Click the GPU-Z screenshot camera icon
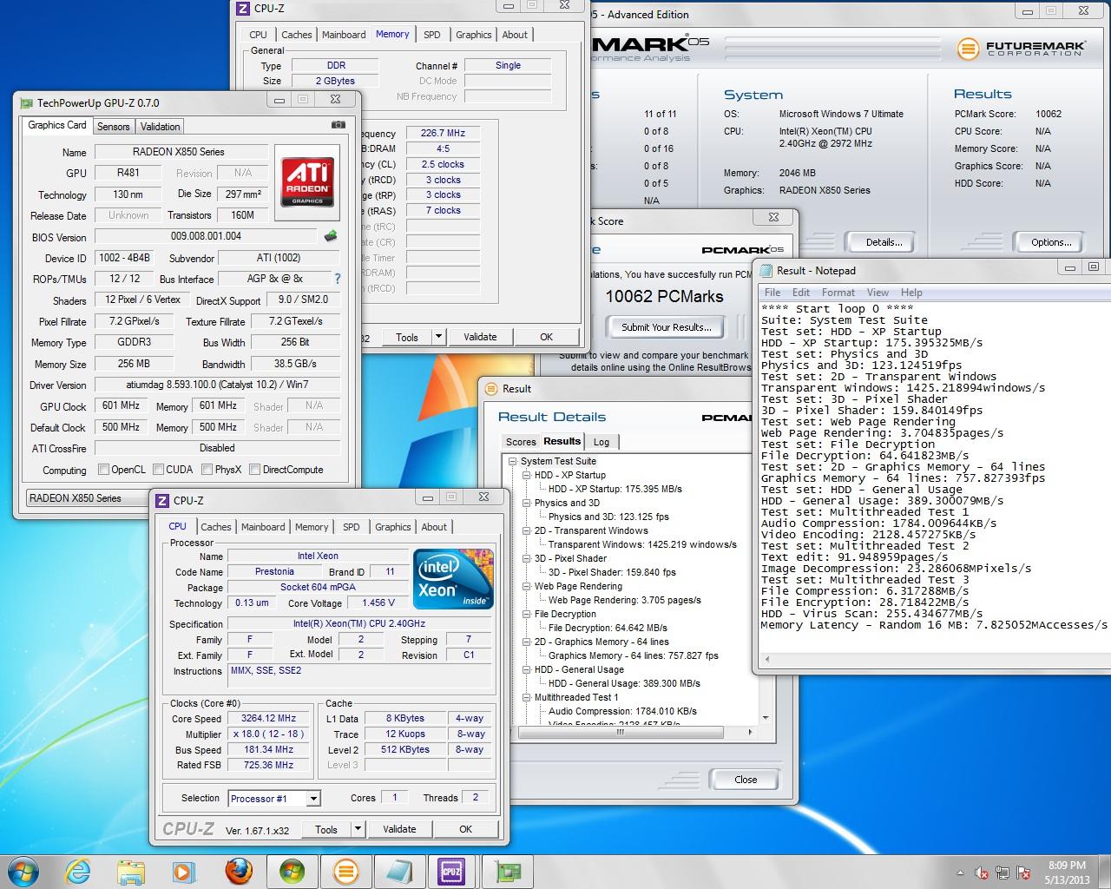 coord(338,125)
